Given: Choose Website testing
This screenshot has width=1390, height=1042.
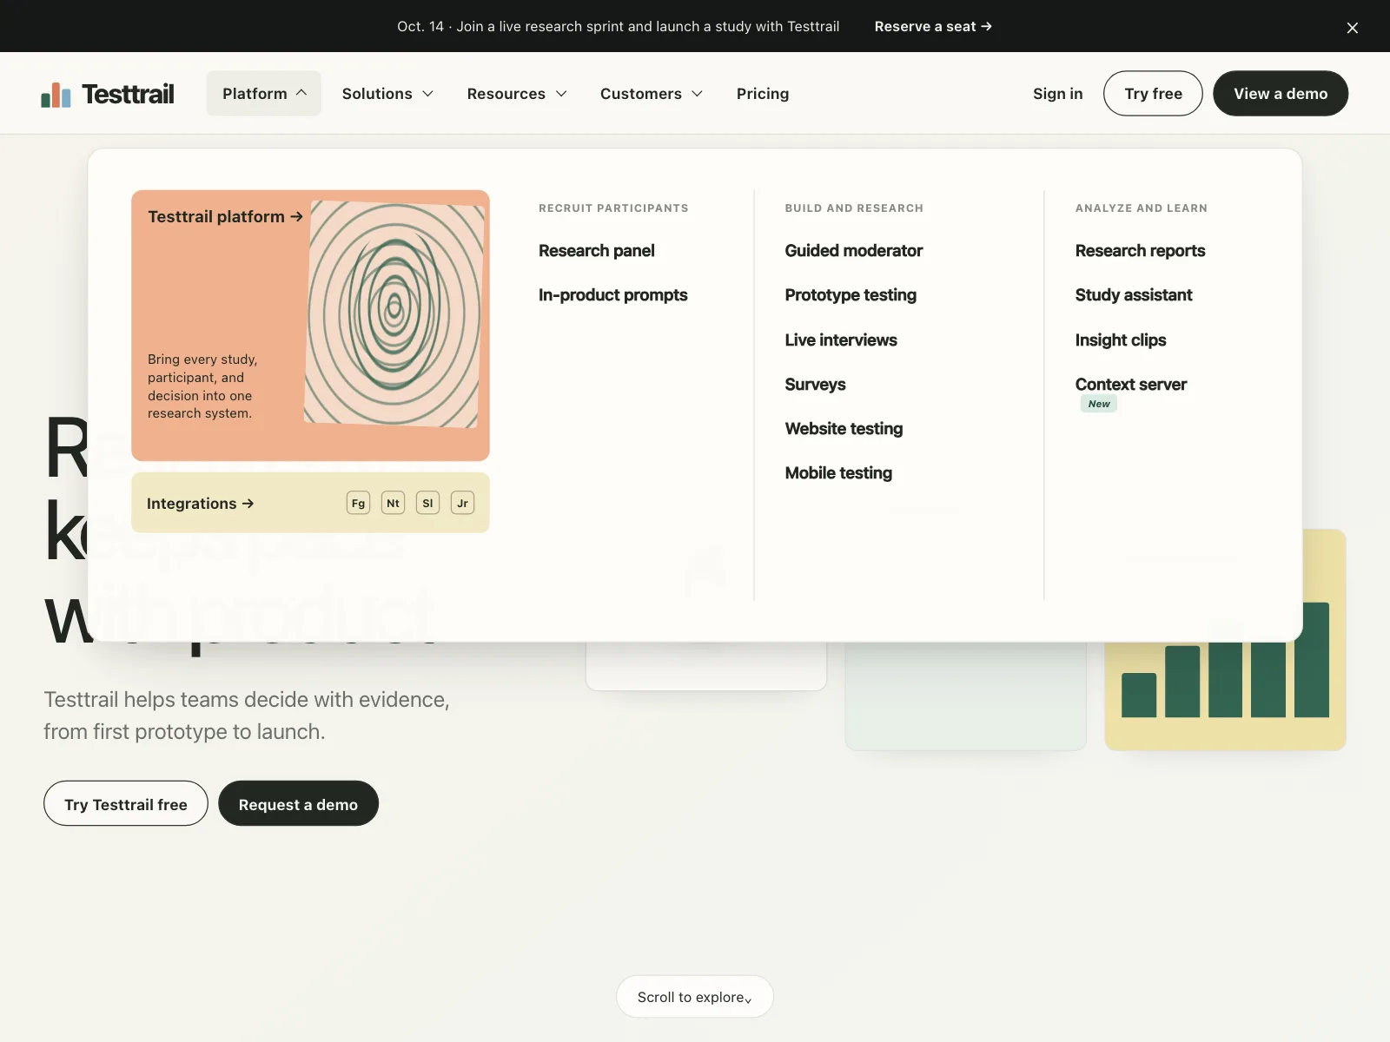Looking at the screenshot, I should (x=844, y=429).
